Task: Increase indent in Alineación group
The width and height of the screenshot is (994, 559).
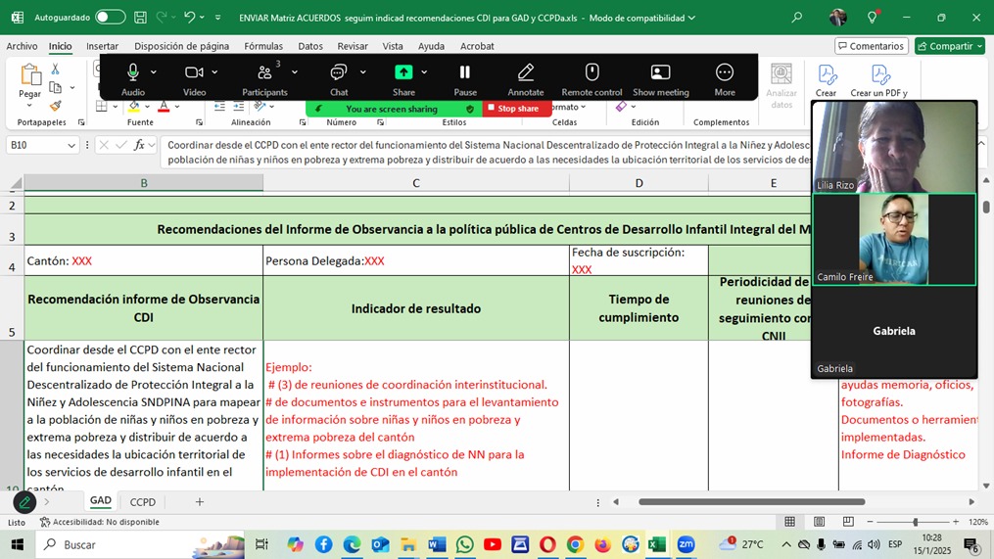Action: [x=238, y=107]
